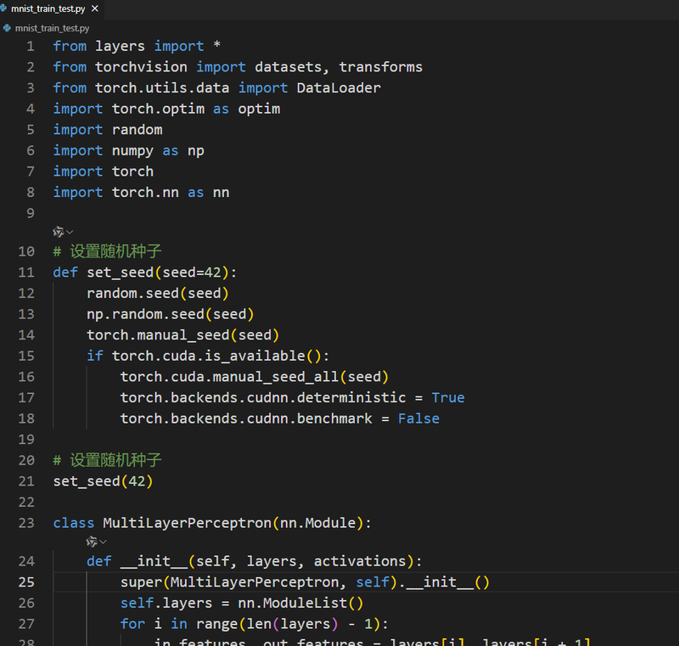This screenshot has height=646, width=679.
Task: Click "benchmark" on line 18
Action: [334, 418]
